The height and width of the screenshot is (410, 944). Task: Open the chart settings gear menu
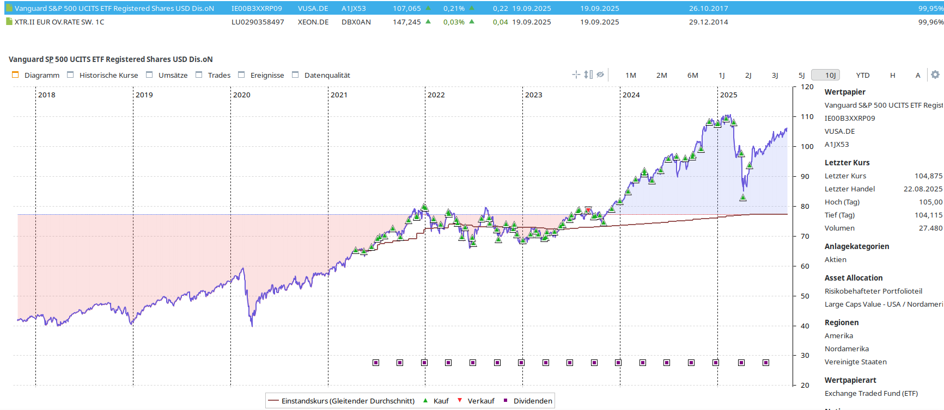pyautogui.click(x=935, y=74)
